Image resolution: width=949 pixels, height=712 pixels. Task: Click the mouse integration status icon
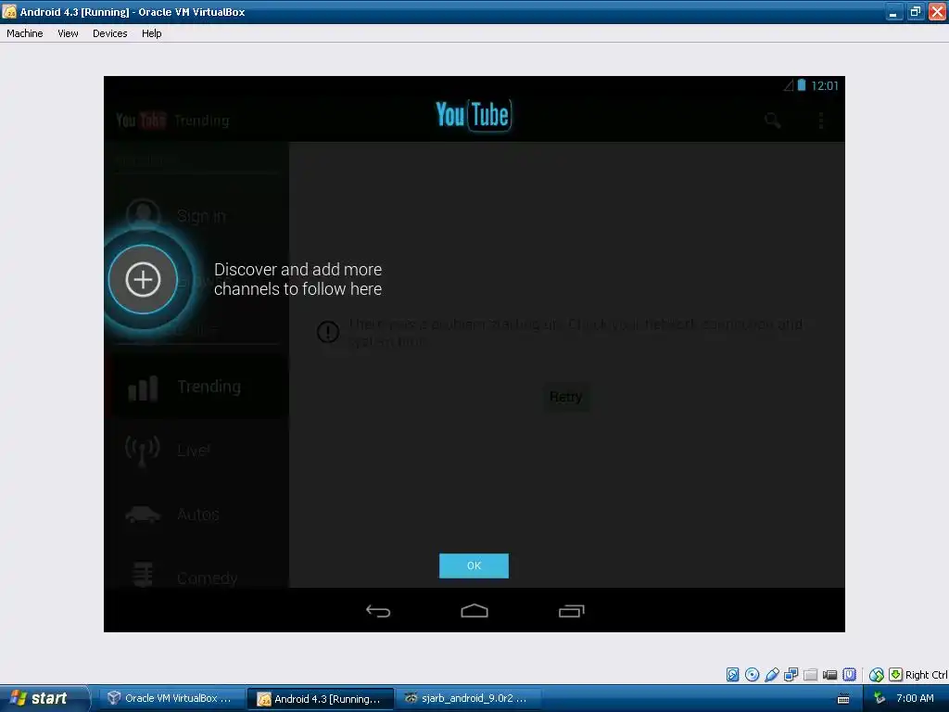[877, 675]
